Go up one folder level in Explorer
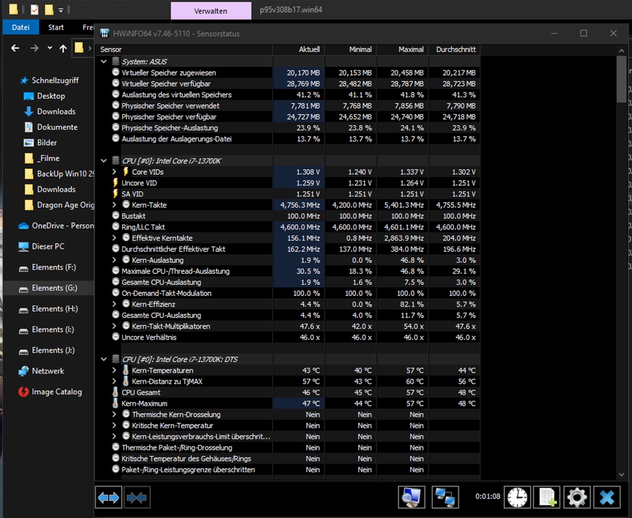 63,48
